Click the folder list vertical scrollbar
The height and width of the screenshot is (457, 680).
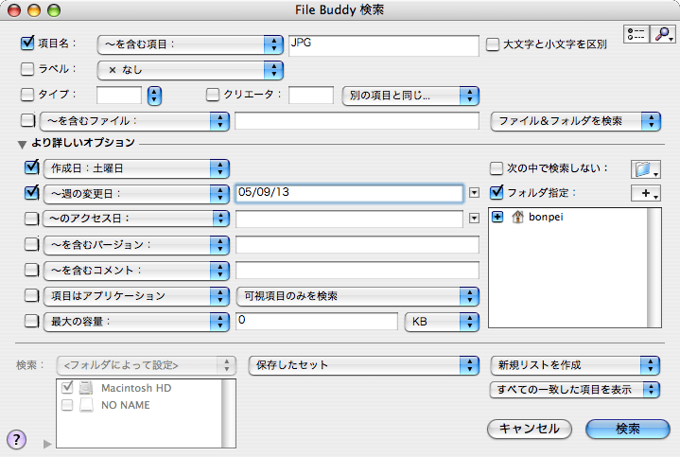tap(654, 268)
